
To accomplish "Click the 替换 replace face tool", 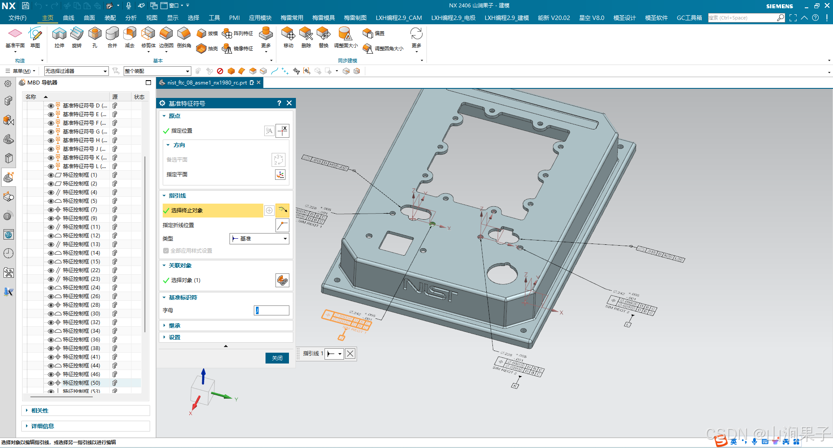I will pos(324,37).
